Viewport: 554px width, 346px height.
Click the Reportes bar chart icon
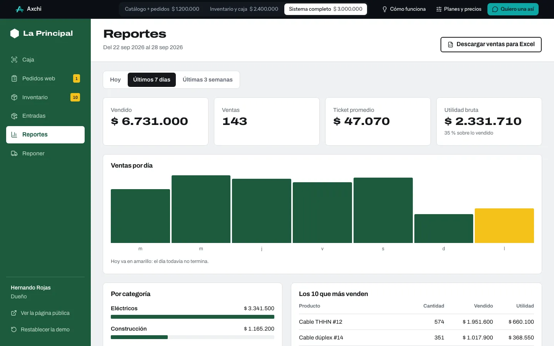(x=14, y=135)
